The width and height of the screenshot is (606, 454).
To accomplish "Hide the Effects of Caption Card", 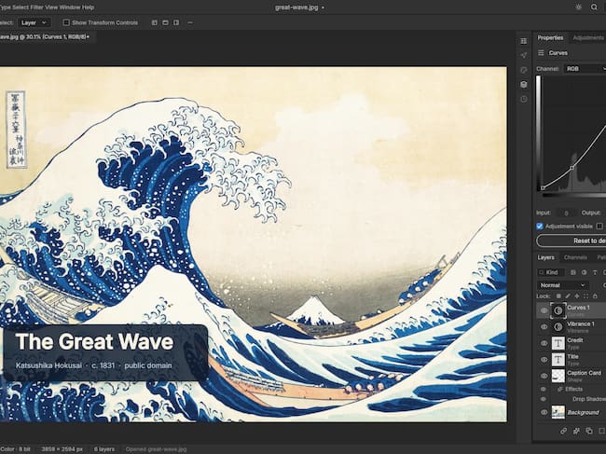I will click(544, 389).
